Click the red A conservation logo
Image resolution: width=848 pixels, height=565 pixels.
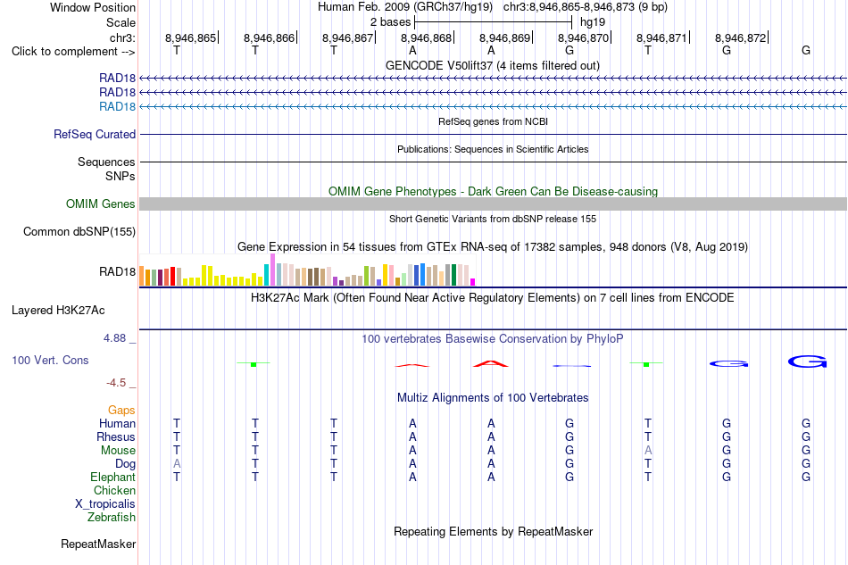click(491, 363)
